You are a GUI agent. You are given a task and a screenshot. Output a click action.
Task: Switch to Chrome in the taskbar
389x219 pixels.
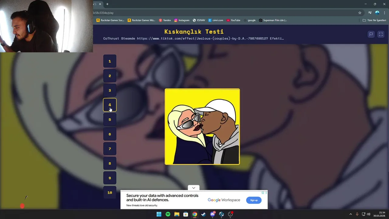pyautogui.click(x=194, y=214)
